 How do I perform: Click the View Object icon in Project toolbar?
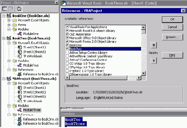(11, 9)
